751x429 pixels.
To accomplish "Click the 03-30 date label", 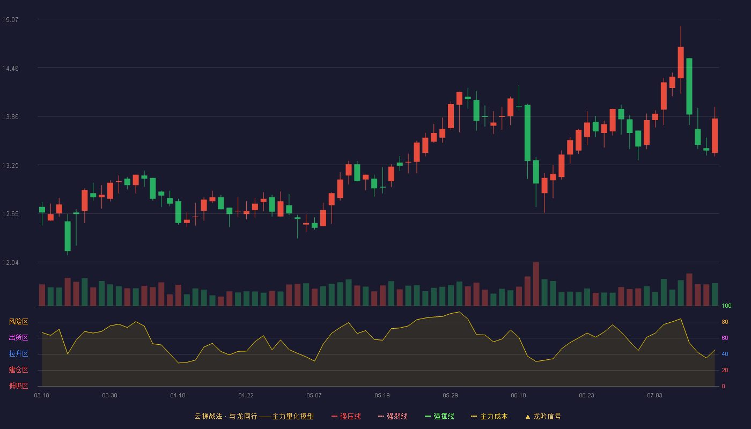I will (x=109, y=395).
